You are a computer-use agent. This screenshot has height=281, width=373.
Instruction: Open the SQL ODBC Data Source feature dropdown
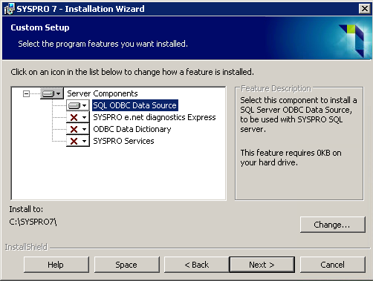(78, 105)
